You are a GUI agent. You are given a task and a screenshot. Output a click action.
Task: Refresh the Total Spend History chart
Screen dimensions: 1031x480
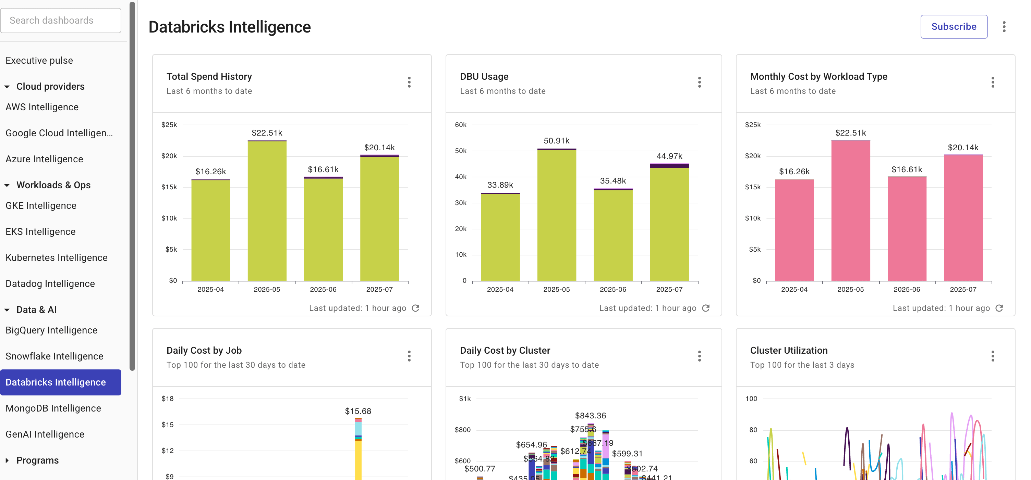[416, 308]
